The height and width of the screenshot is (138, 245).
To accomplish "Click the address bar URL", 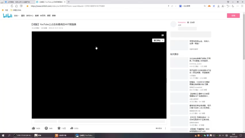I will click(x=68, y=6).
